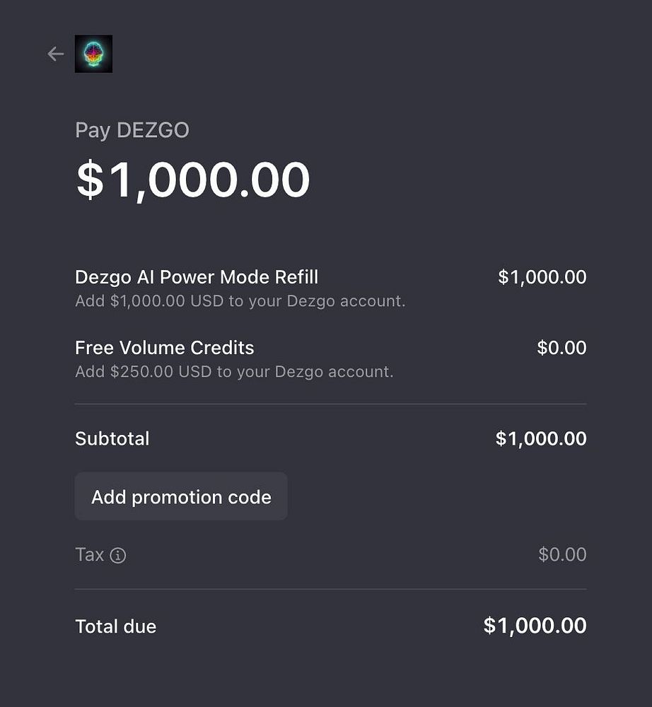The image size is (652, 707).
Task: Click the divider line above Total due
Action: [x=330, y=589]
